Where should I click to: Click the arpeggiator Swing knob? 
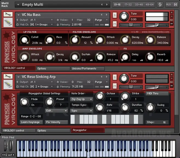[150, 108]
